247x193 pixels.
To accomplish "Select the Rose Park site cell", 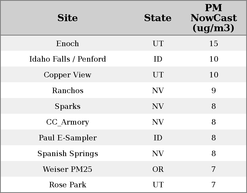I will tap(67, 185).
